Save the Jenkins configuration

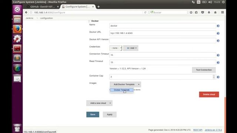(x=93, y=115)
